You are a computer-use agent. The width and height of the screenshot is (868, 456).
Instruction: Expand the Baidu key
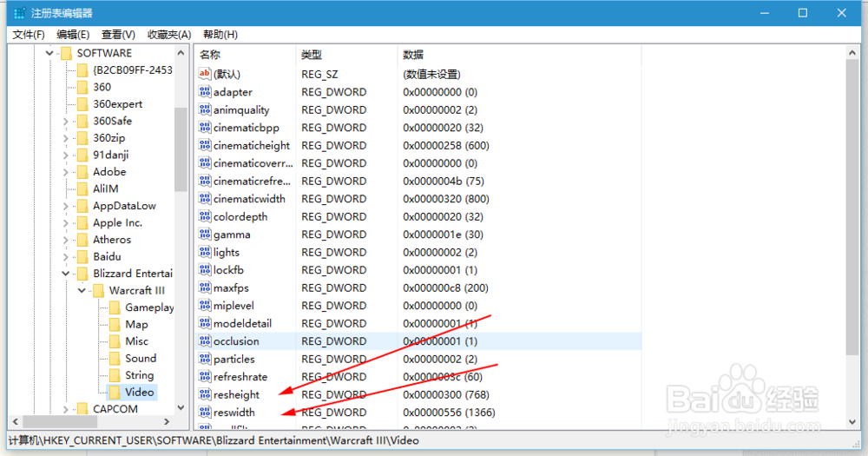click(65, 257)
